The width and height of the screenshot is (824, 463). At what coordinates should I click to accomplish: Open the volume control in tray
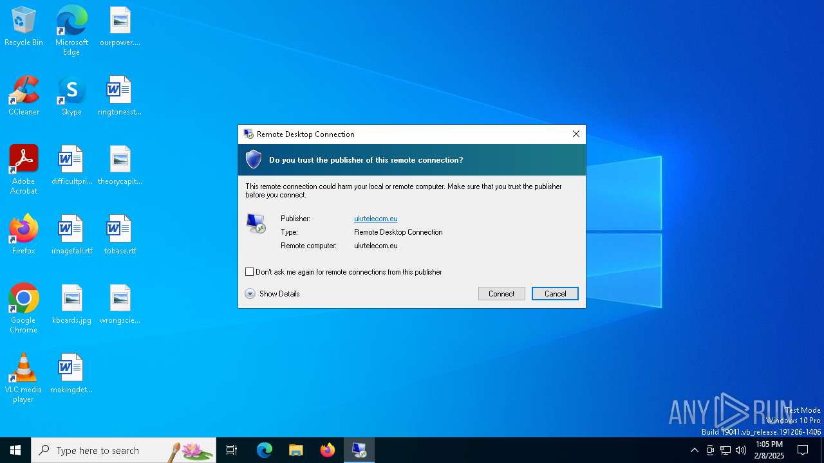(741, 450)
